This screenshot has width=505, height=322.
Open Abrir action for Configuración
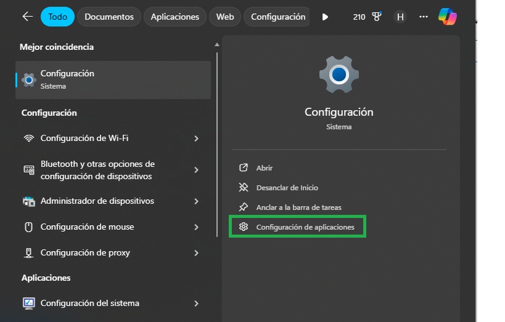pyautogui.click(x=265, y=168)
